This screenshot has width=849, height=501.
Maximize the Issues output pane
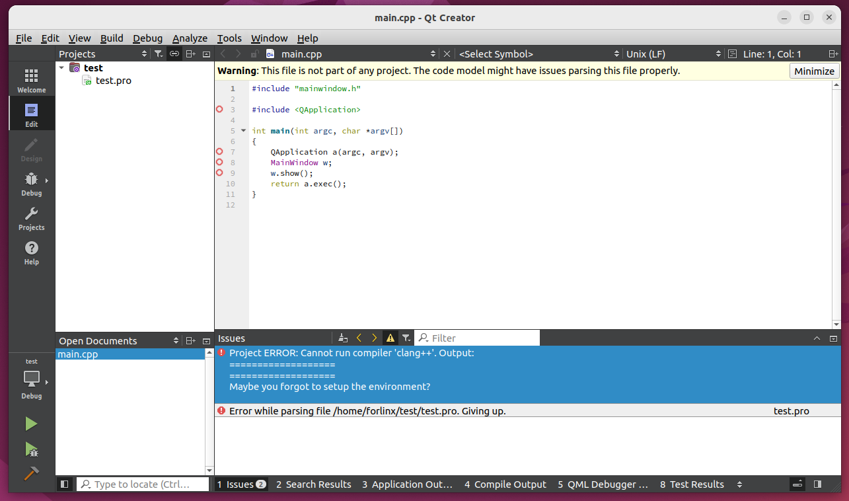pyautogui.click(x=818, y=338)
